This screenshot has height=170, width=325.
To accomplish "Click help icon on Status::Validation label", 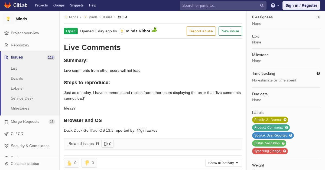I will pyautogui.click(x=283, y=143).
